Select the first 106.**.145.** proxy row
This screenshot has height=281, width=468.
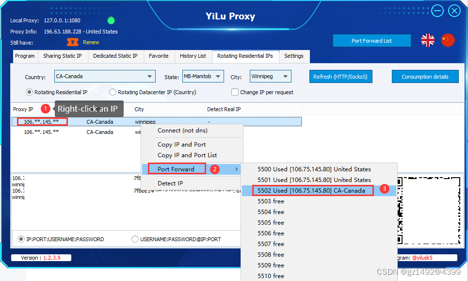[157, 122]
